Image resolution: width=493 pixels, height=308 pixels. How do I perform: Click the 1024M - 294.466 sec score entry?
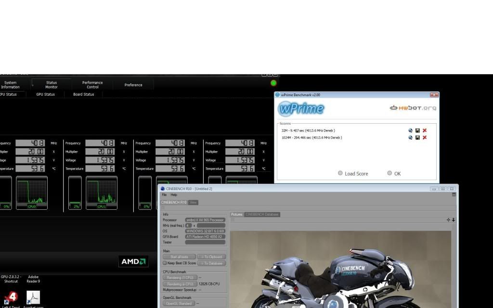click(x=312, y=137)
